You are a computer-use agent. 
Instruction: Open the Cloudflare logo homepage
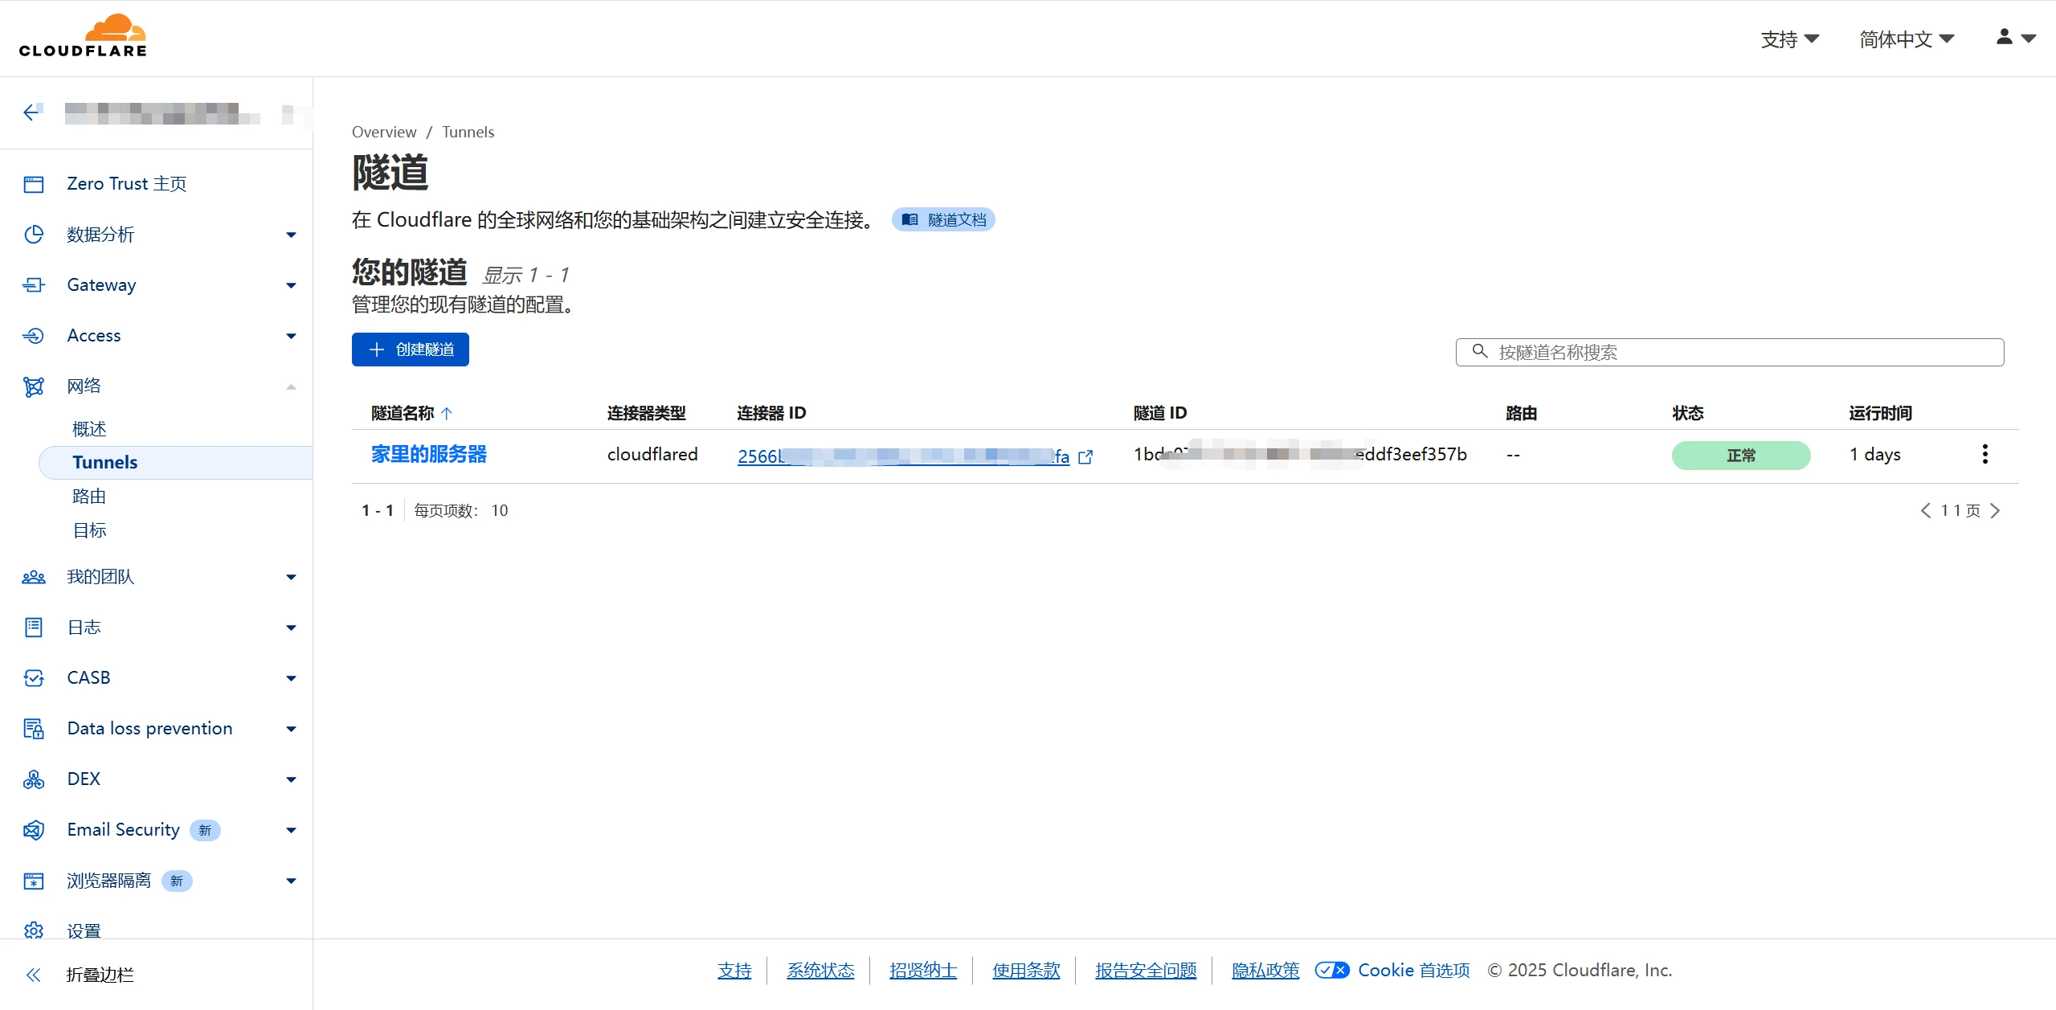tap(82, 35)
